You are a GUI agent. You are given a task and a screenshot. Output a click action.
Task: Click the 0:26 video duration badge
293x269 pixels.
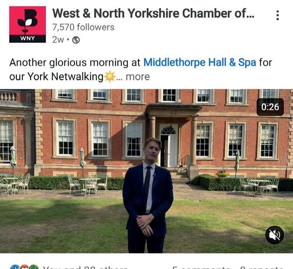pyautogui.click(x=270, y=107)
